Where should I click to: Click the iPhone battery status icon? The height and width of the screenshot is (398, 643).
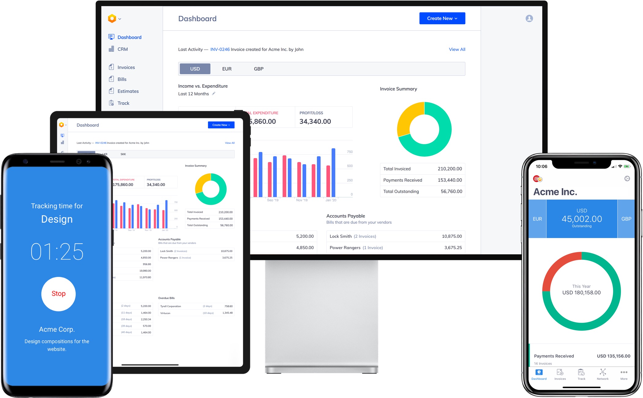(627, 166)
